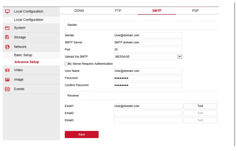This screenshot has width=237, height=151.
Task: Click the Storage disk icon
Action: 8,37
